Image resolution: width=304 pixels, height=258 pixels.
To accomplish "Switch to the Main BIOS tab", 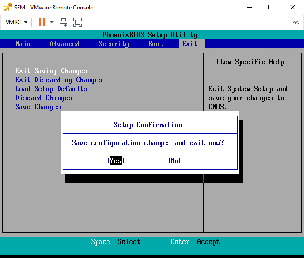I will [x=23, y=44].
